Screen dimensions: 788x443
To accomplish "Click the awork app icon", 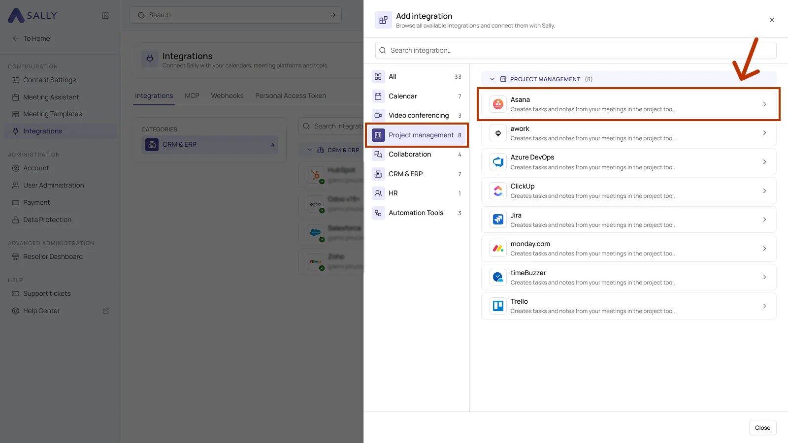I will click(498, 133).
